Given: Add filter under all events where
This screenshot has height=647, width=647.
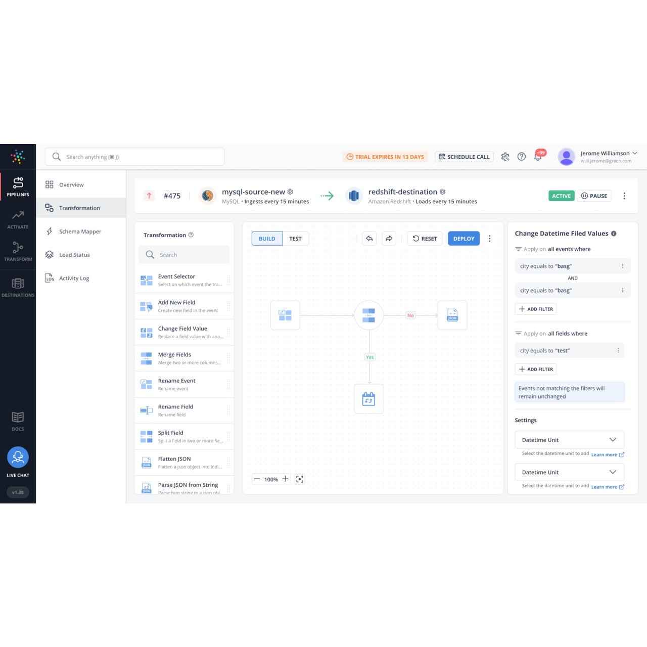Looking at the screenshot, I should [536, 309].
